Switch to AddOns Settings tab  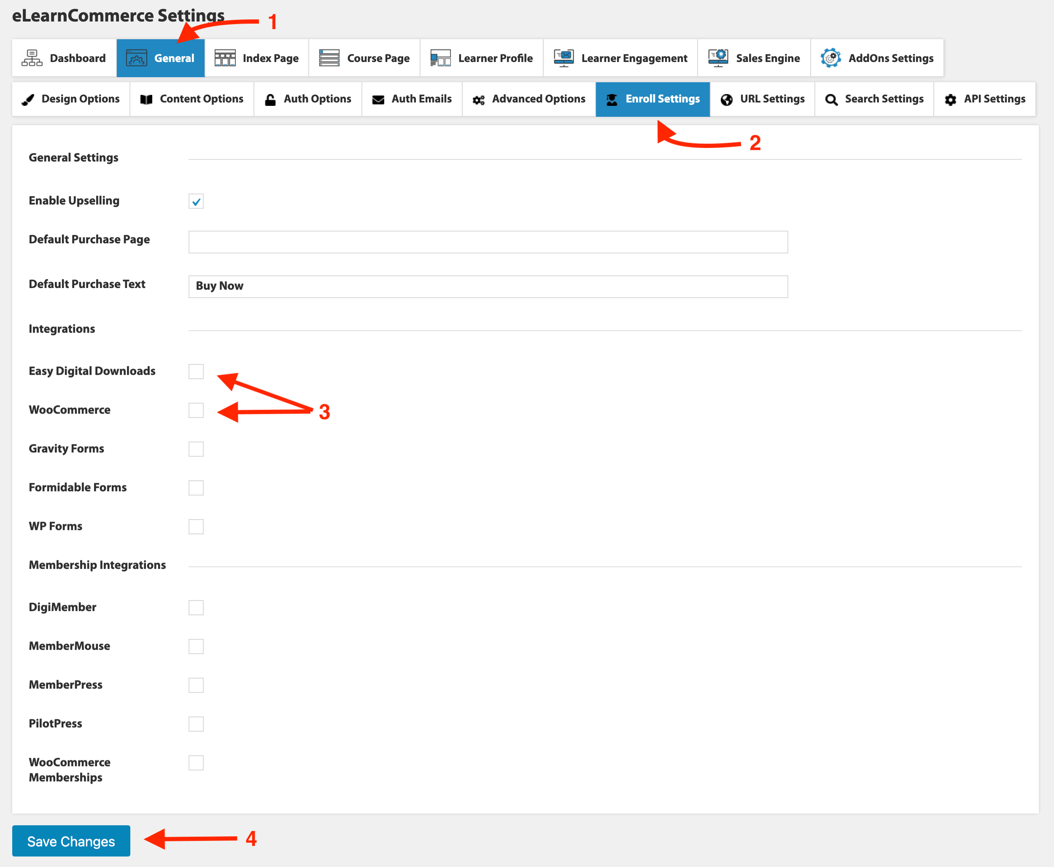(x=877, y=58)
